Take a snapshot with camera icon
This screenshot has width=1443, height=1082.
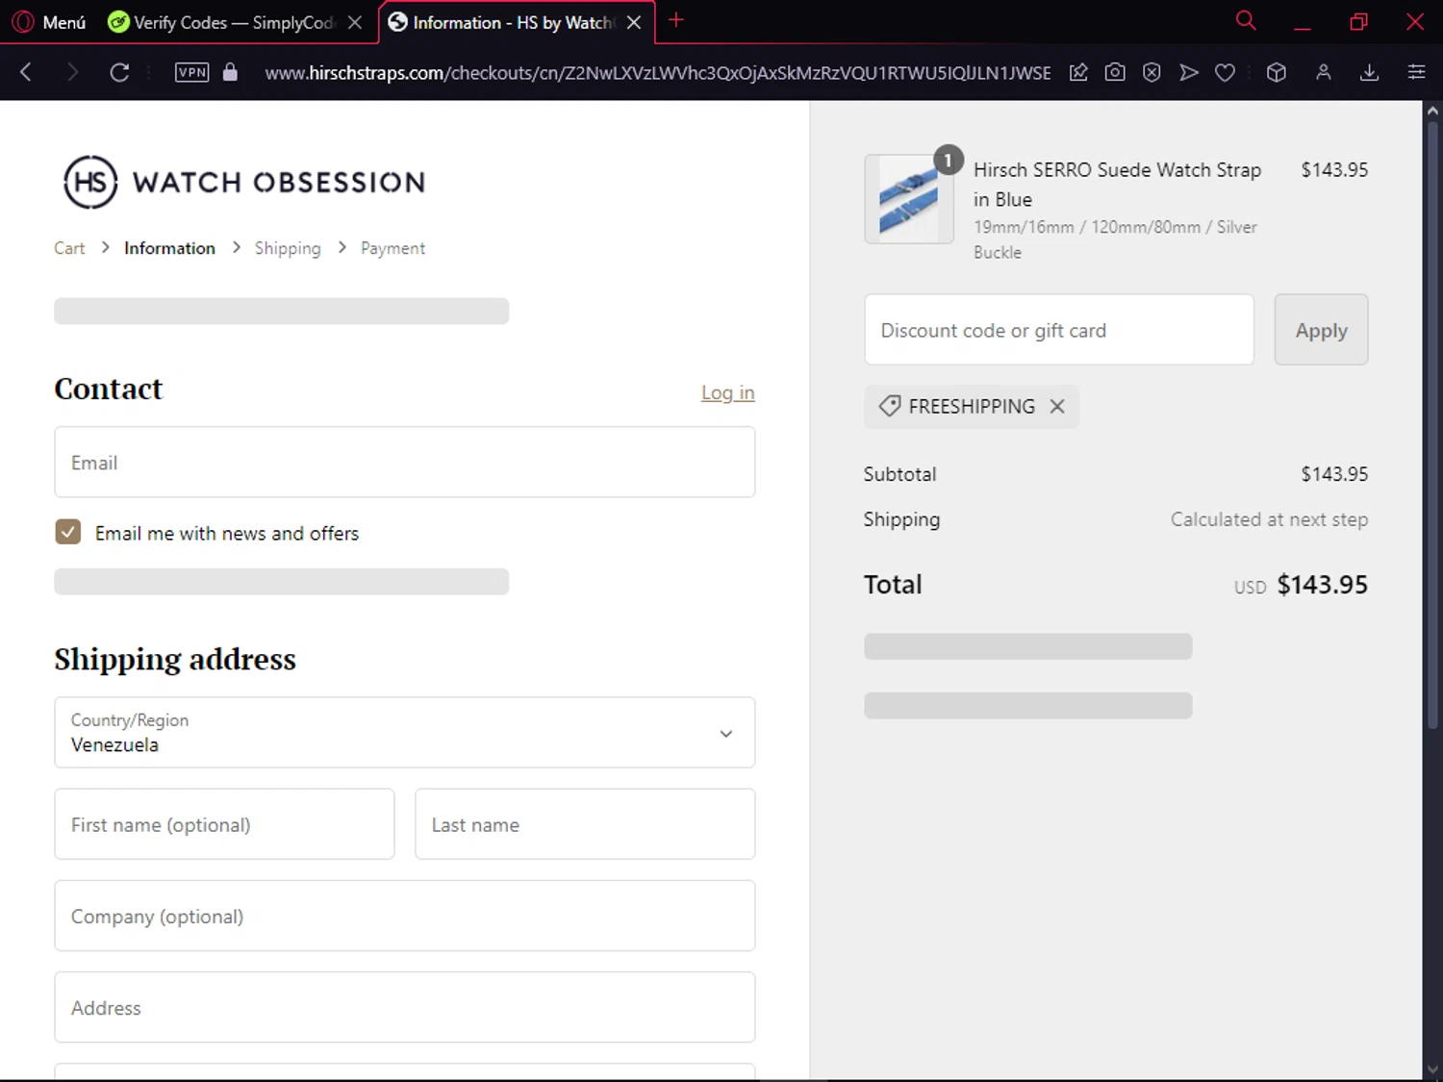[1115, 72]
